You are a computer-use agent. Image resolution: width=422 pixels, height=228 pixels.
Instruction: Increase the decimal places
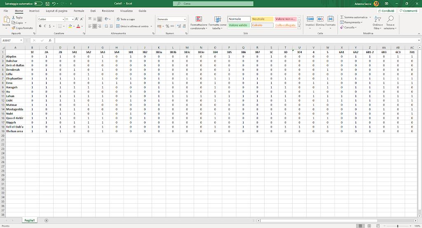[179, 26]
